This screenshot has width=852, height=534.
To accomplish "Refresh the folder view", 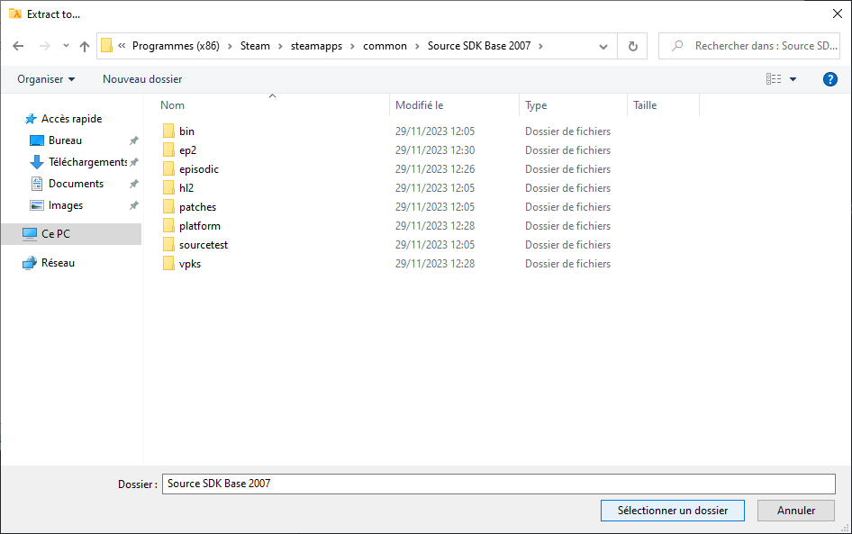I will (x=633, y=46).
